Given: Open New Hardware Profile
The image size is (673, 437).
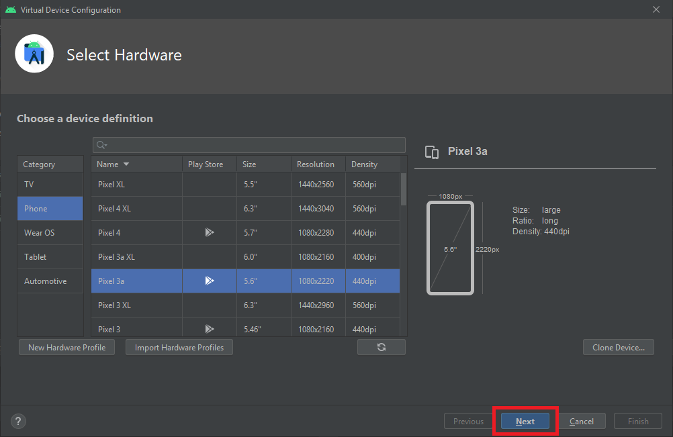Looking at the screenshot, I should click(66, 347).
